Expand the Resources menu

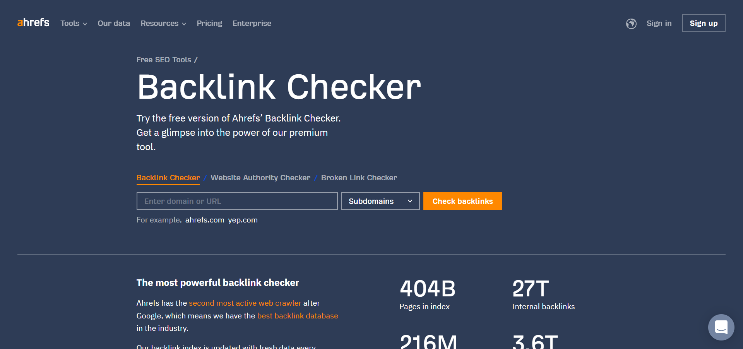click(x=163, y=23)
